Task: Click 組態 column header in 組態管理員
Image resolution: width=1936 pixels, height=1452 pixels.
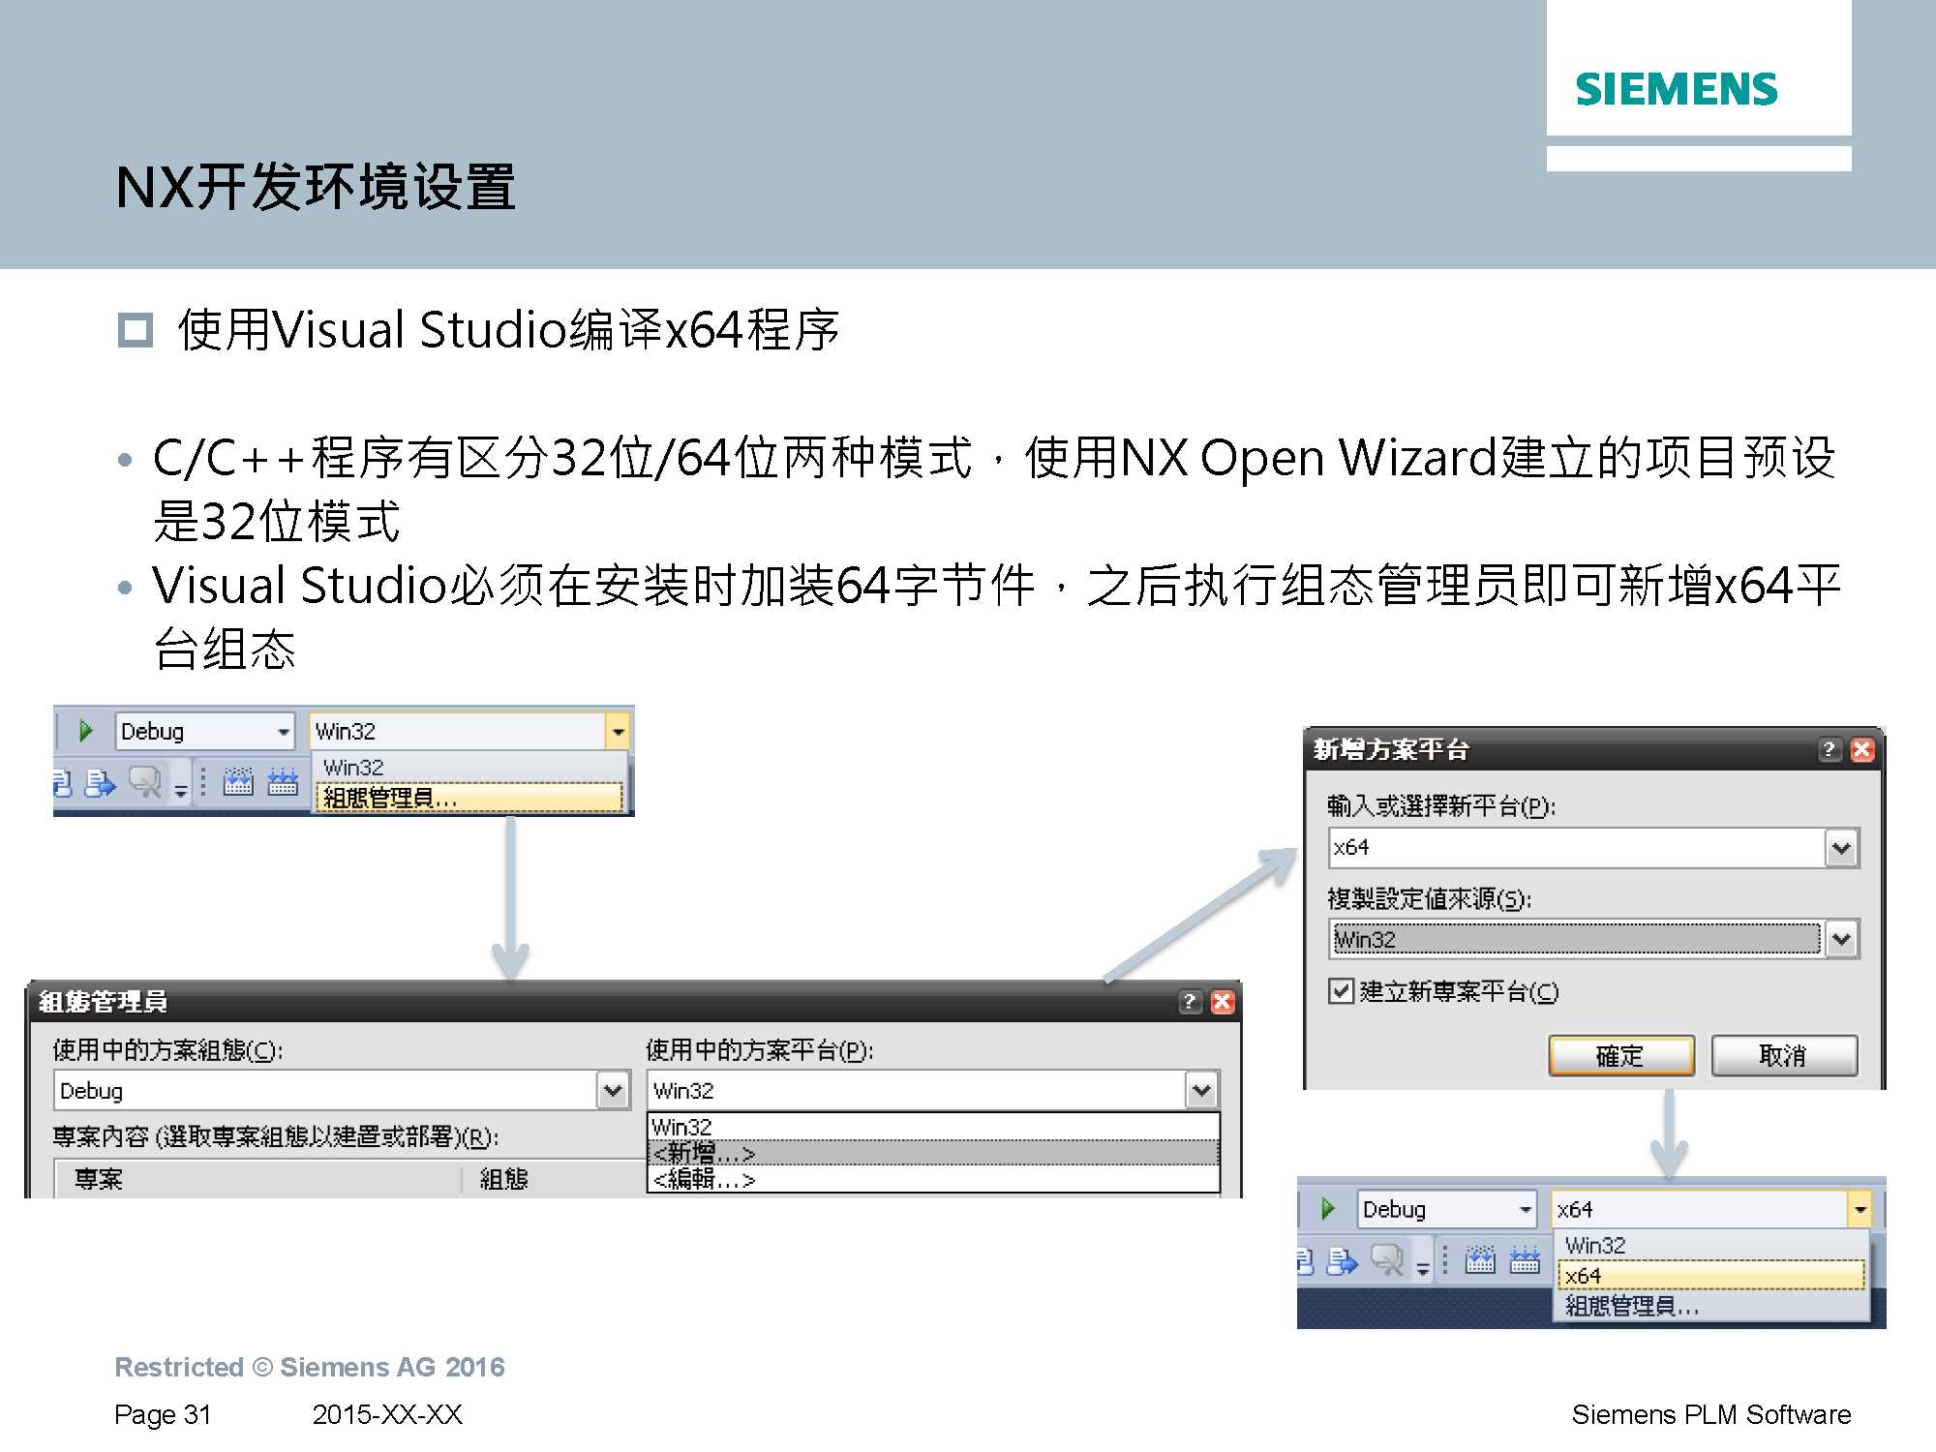Action: tap(503, 1179)
